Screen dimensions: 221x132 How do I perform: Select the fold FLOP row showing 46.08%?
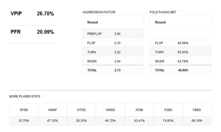pyautogui.click(x=180, y=42)
